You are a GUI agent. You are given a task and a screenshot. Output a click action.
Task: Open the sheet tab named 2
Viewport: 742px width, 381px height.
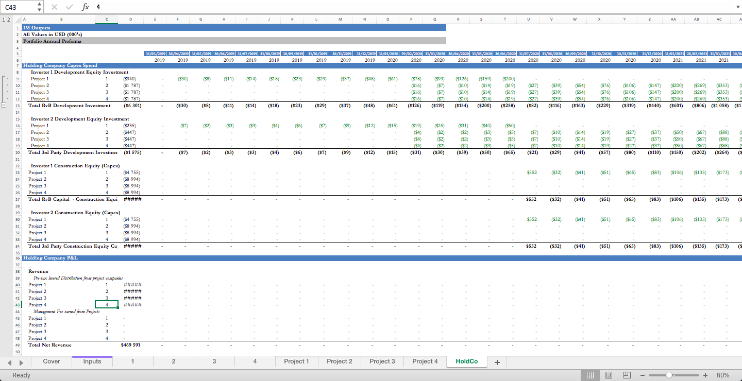pyautogui.click(x=174, y=361)
